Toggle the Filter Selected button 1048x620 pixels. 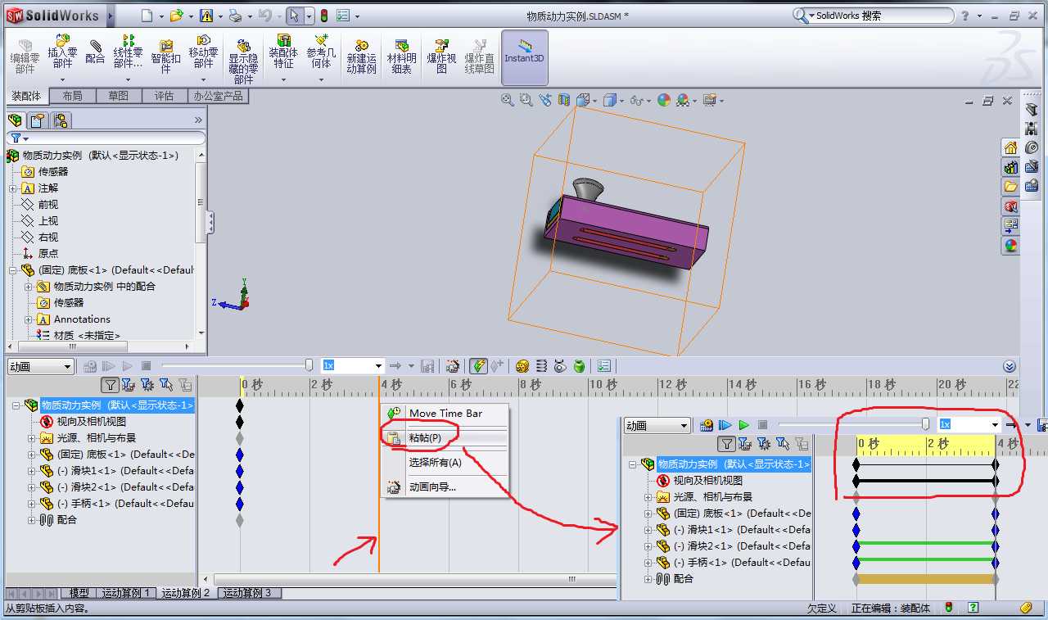pyautogui.click(x=166, y=384)
